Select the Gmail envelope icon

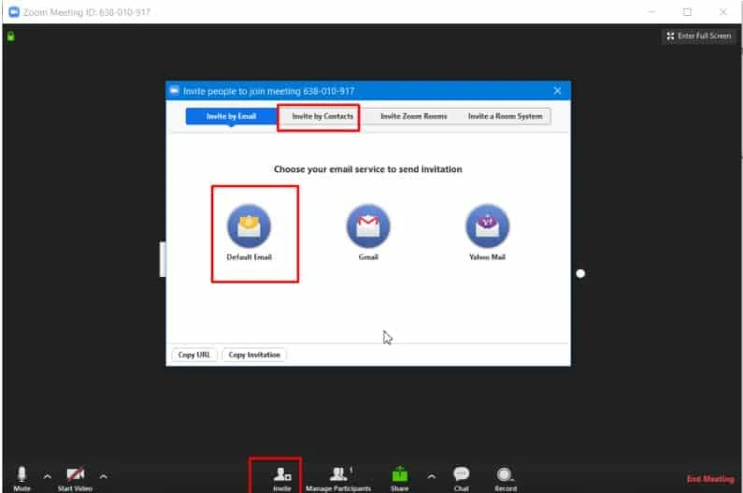[x=368, y=225]
